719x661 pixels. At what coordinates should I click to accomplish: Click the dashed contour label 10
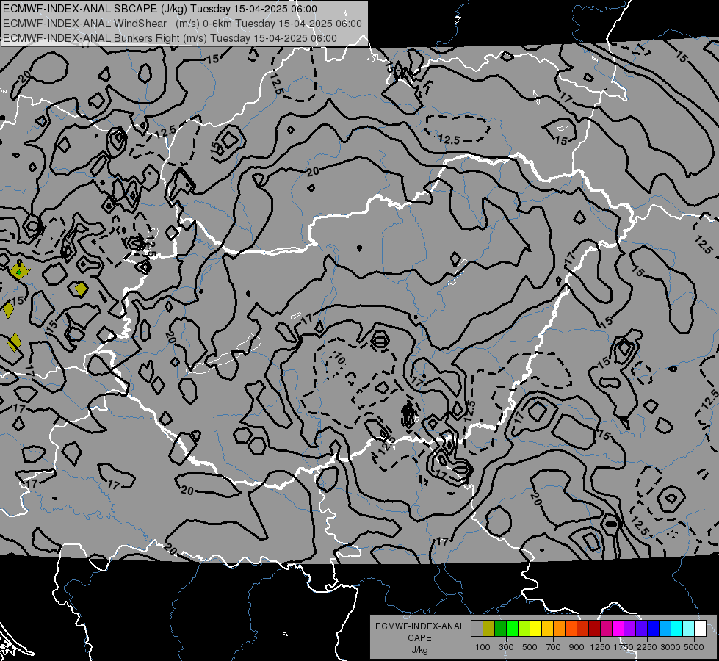(x=340, y=358)
